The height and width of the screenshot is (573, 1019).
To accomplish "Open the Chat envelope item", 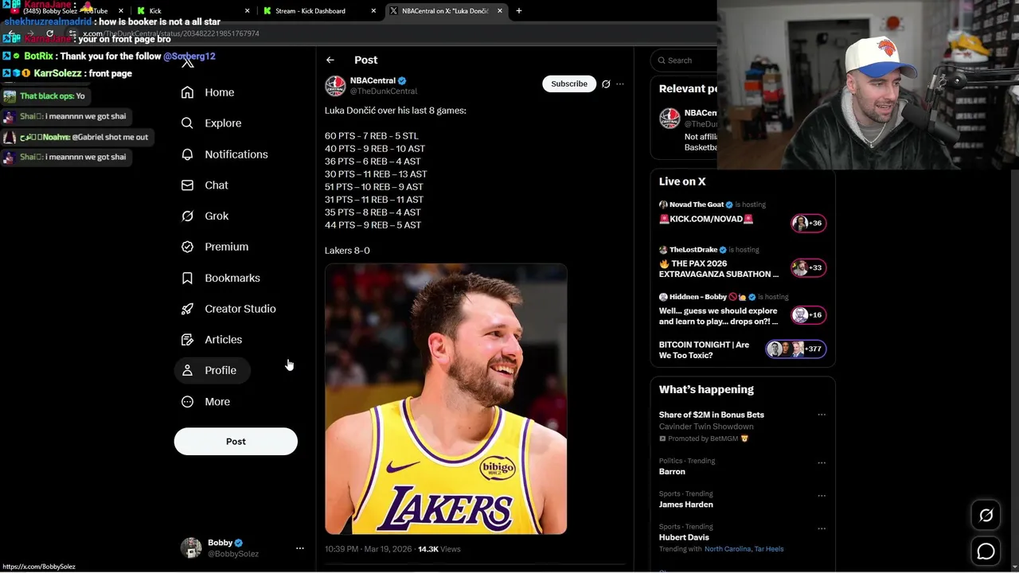I will coord(205,185).
